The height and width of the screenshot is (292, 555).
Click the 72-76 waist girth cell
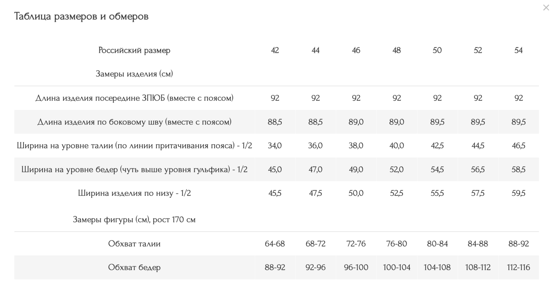pyautogui.click(x=356, y=244)
